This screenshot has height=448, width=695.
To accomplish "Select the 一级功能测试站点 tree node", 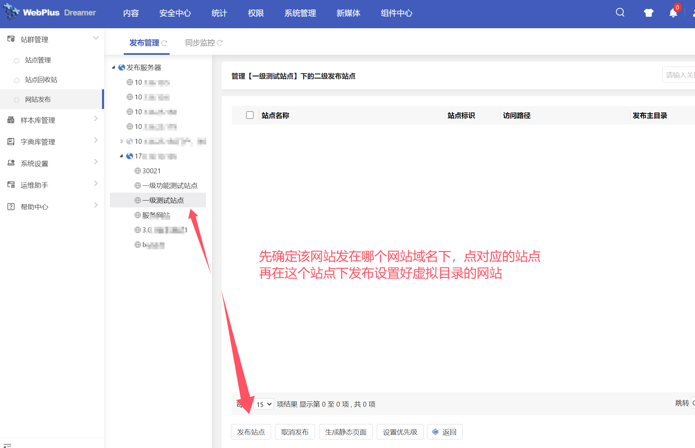I will point(170,185).
